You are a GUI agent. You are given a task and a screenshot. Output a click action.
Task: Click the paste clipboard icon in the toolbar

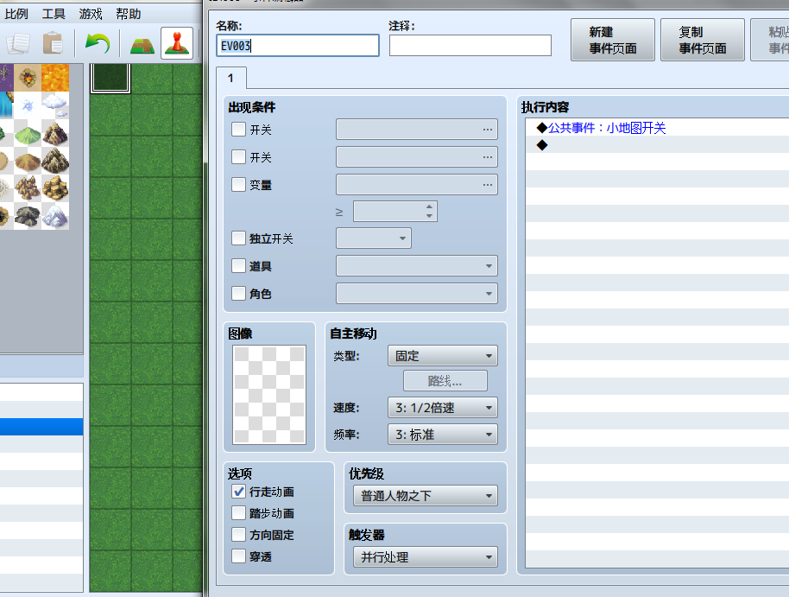point(53,43)
